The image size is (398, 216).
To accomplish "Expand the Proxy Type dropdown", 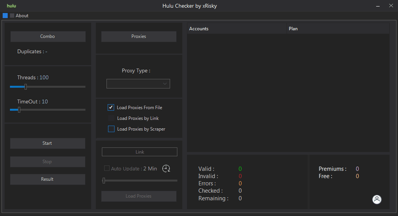I will pos(138,84).
